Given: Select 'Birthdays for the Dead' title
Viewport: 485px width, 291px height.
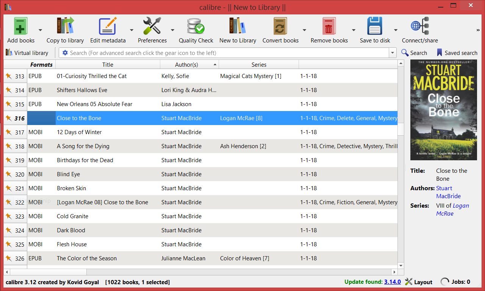Looking at the screenshot, I should coord(85,160).
